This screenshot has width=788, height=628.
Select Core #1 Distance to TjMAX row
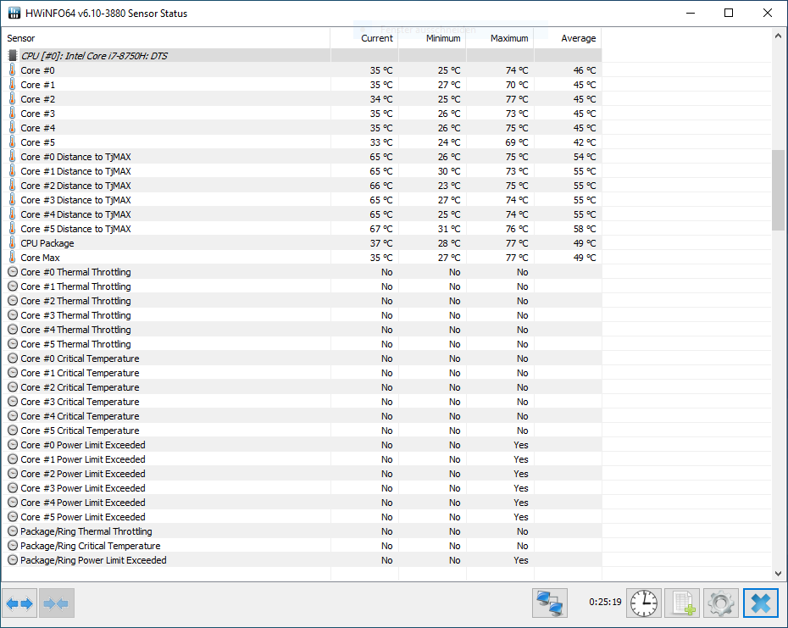click(302, 171)
